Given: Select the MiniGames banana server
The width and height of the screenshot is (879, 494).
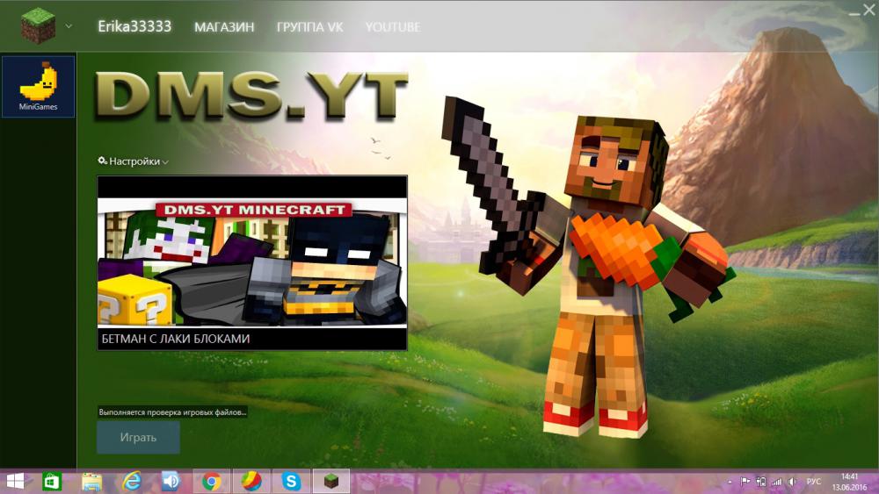Looking at the screenshot, I should [39, 87].
